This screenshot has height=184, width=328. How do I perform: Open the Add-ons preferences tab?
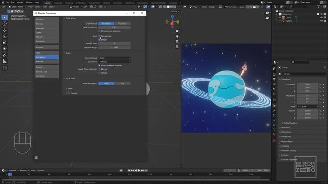pos(47,48)
